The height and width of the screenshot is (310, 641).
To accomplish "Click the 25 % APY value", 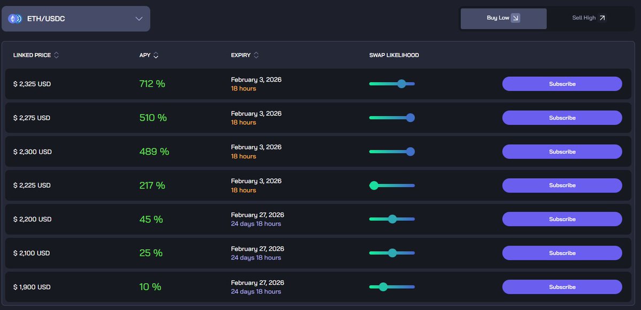I will (x=151, y=253).
